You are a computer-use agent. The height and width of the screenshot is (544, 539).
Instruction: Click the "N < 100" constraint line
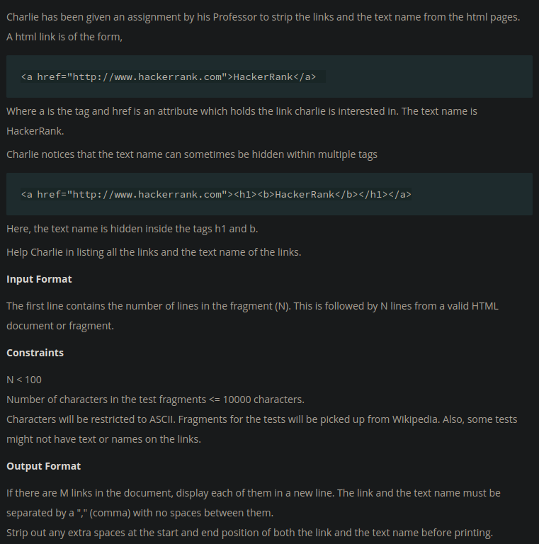24,380
